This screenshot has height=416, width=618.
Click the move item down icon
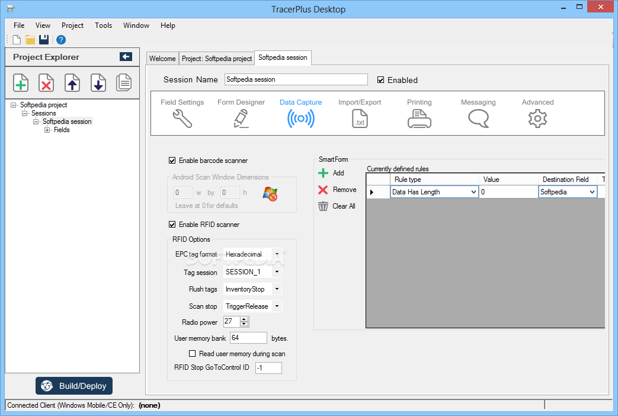click(98, 83)
